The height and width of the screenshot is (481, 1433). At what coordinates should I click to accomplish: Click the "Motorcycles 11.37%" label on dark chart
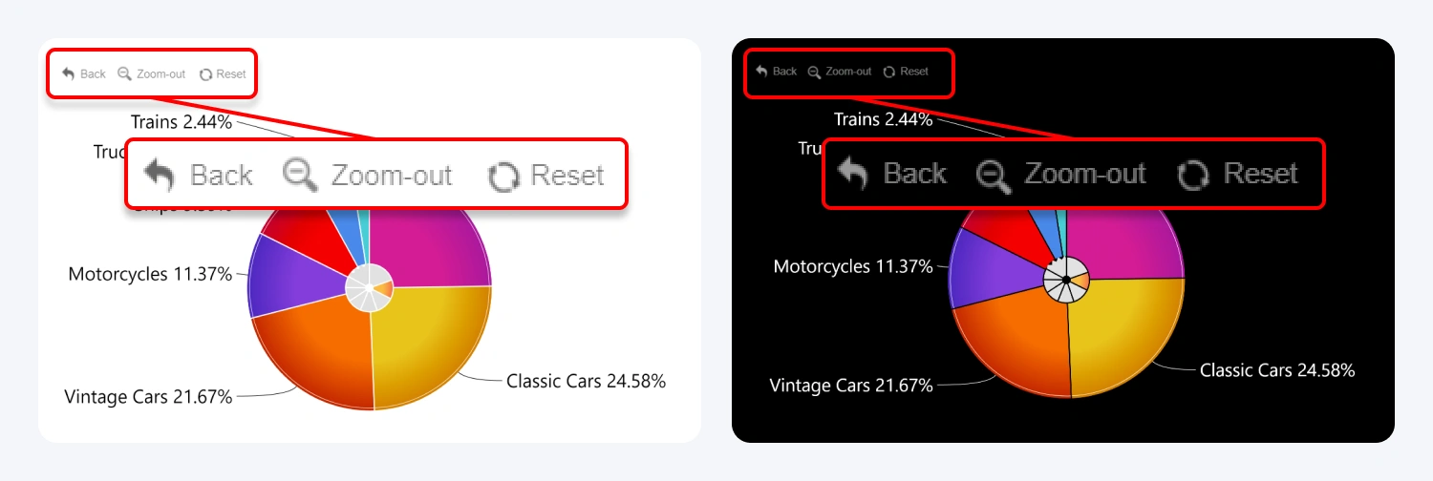pyautogui.click(x=853, y=266)
